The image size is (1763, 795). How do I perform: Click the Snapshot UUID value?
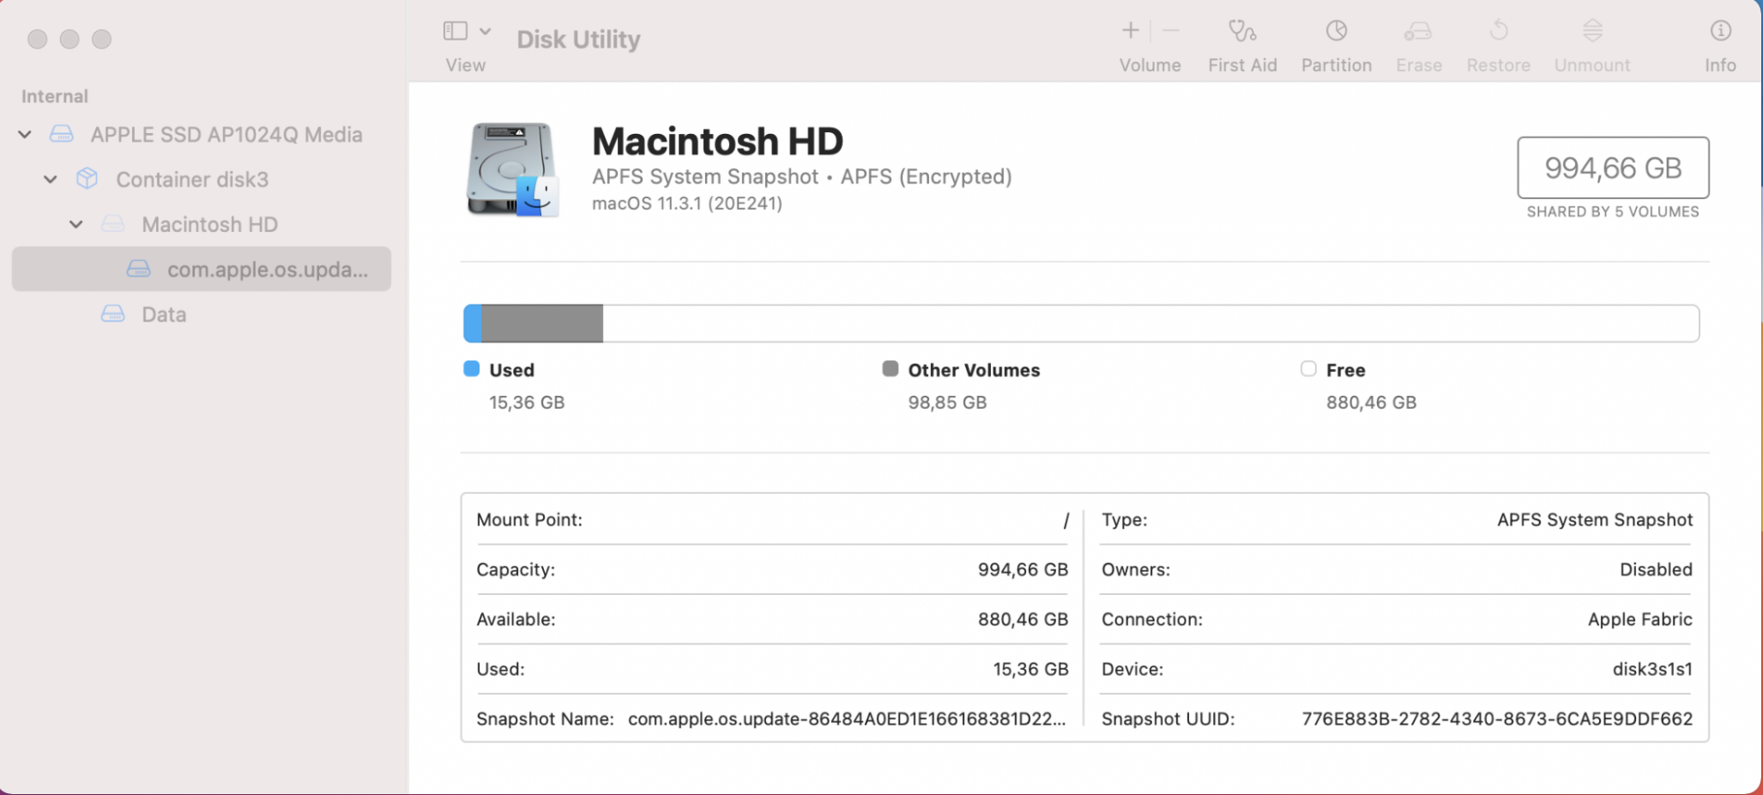coord(1498,719)
